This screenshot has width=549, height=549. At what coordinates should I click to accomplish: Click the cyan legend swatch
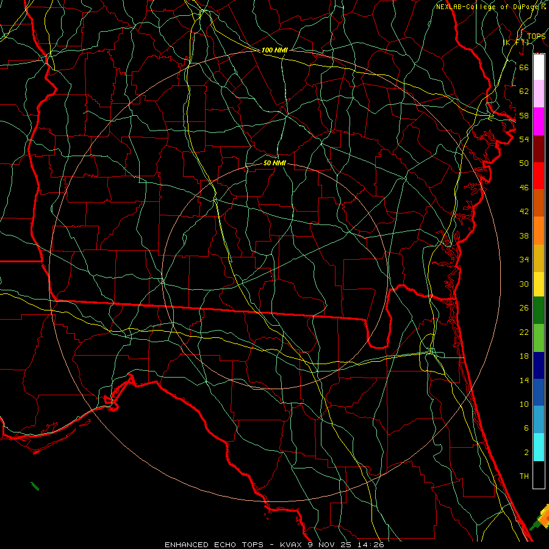tap(539, 447)
